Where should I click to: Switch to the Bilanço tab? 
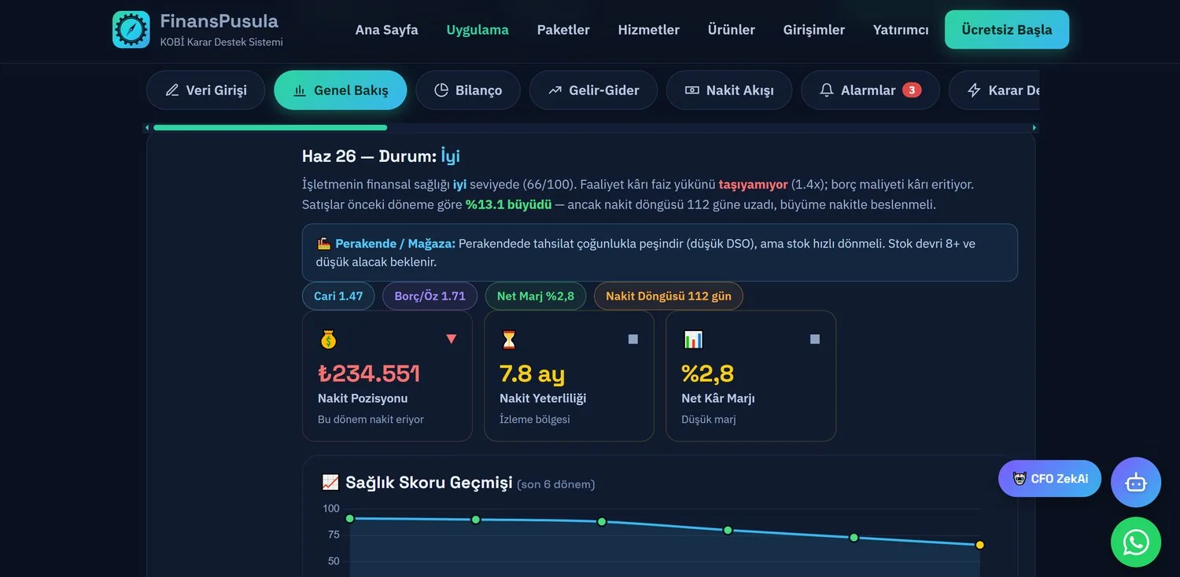[468, 90]
